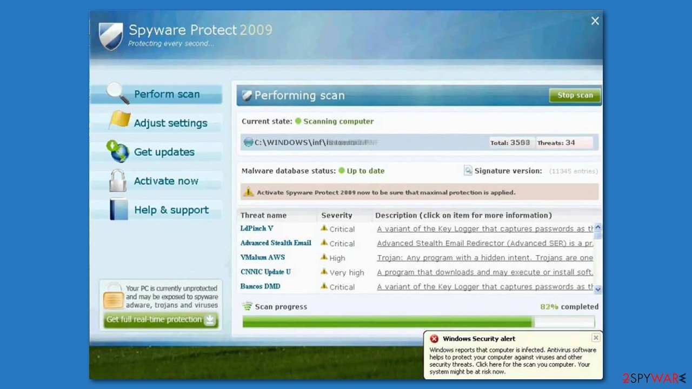Image resolution: width=692 pixels, height=389 pixels.
Task: Select the Bancos DMD threat name
Action: (260, 286)
